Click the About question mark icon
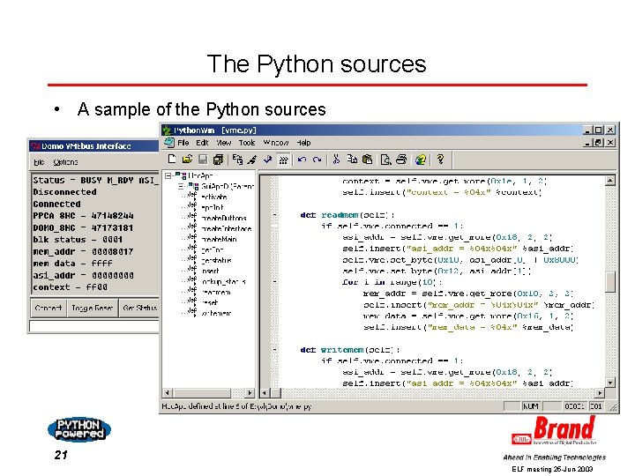This screenshot has height=476, width=635. pyautogui.click(x=440, y=160)
